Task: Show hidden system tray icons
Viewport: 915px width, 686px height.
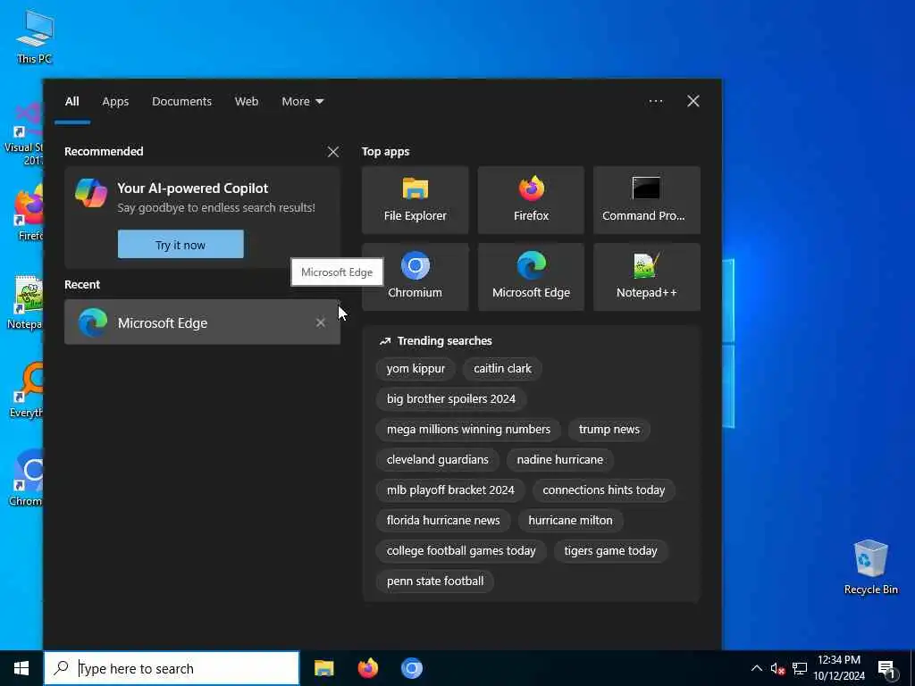Action: click(x=756, y=668)
